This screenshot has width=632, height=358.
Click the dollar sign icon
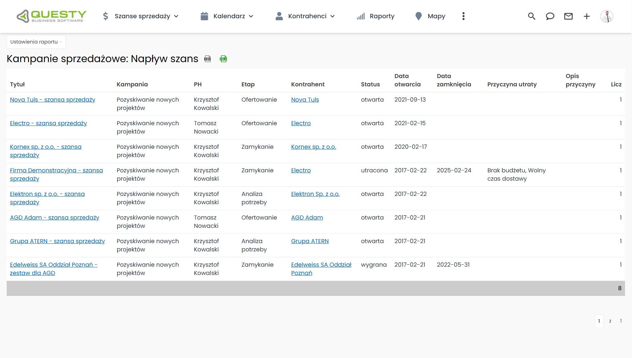pyautogui.click(x=105, y=16)
